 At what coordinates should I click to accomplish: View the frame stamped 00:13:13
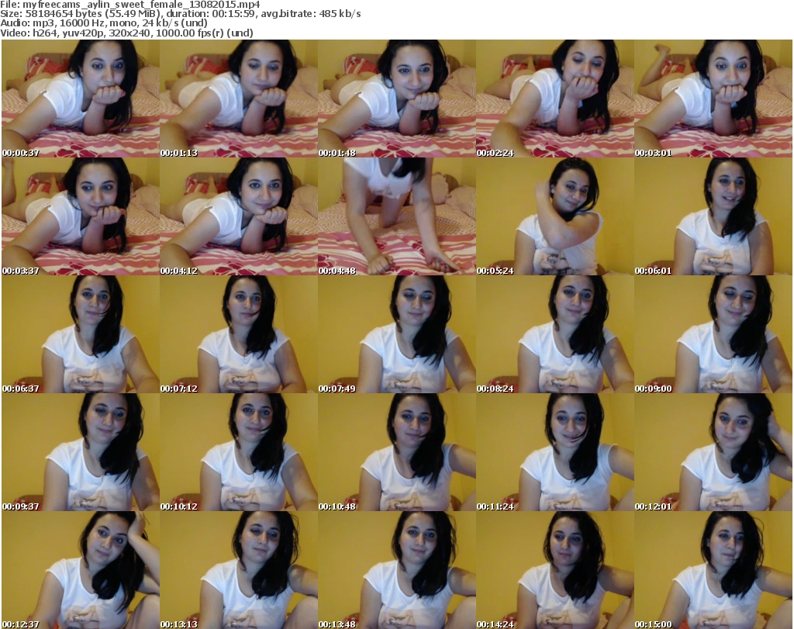pos(239,570)
